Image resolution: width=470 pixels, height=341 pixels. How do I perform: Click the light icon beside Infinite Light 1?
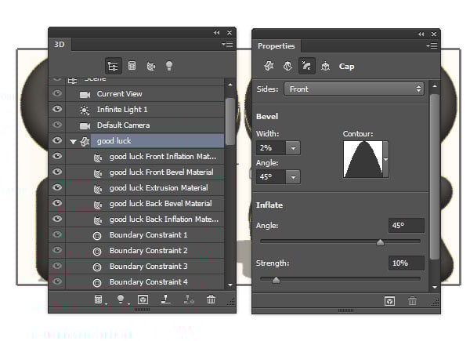(85, 111)
